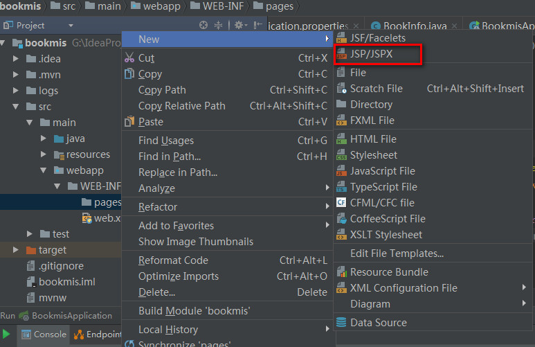This screenshot has width=535, height=347.
Task: Select Show Image Thumbnails
Action: [196, 242]
